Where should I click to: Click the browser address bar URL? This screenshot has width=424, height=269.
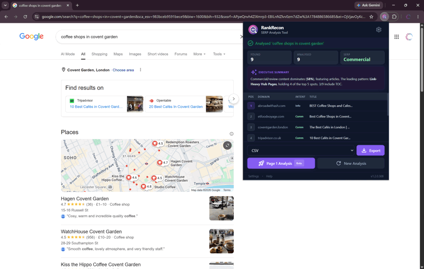coord(204,17)
